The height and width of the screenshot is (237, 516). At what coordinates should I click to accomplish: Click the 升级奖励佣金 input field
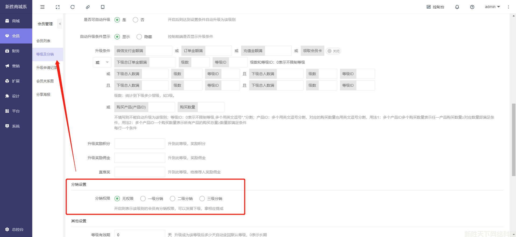click(140, 158)
